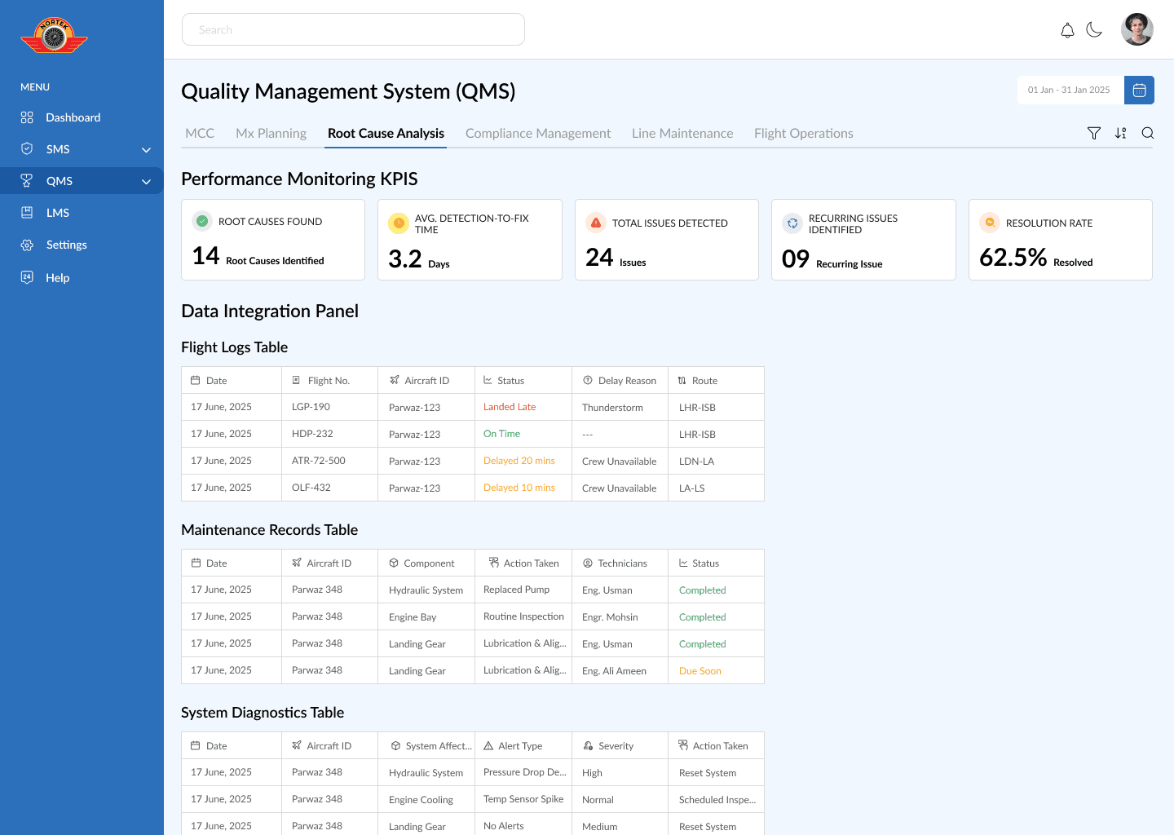Click the SMS shield icon
1174x835 pixels.
click(x=27, y=148)
